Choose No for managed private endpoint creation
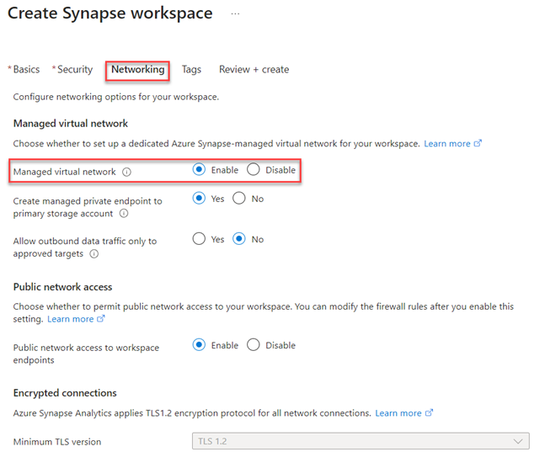 [239, 199]
